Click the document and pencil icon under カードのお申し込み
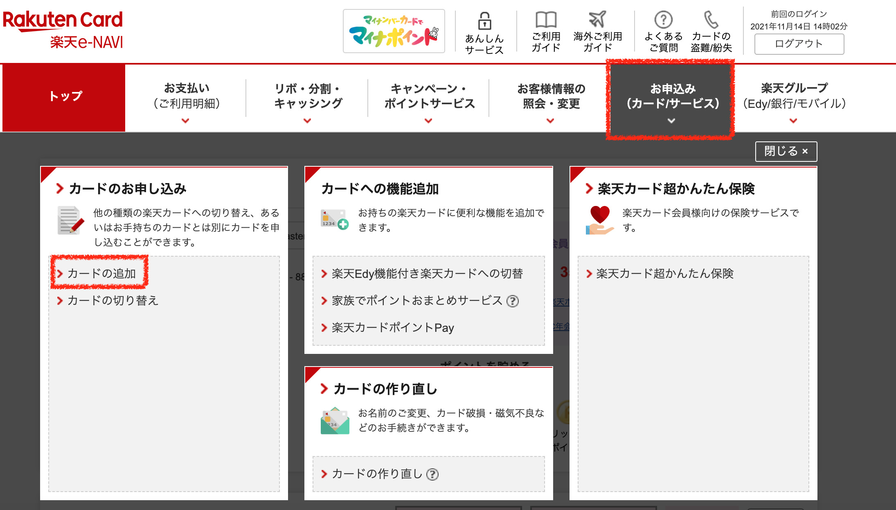The width and height of the screenshot is (896, 510). (71, 220)
